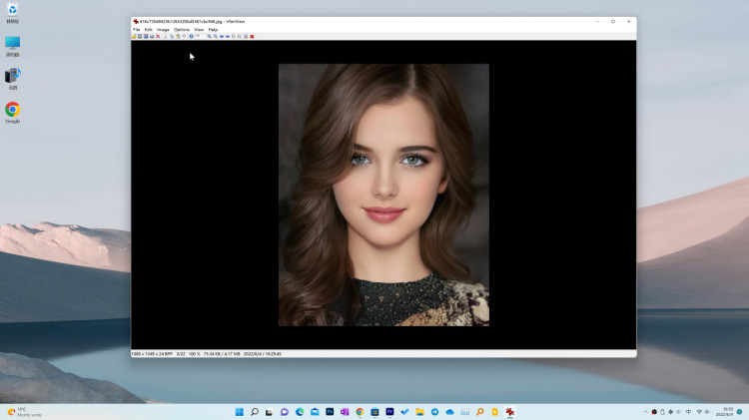Open the File menu
The width and height of the screenshot is (749, 420).
pyautogui.click(x=136, y=30)
